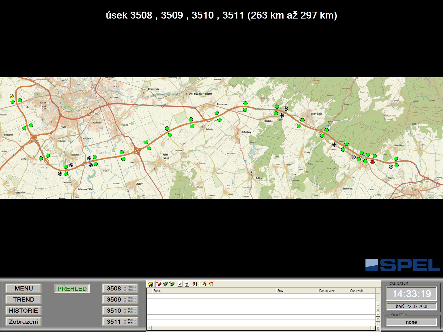Viewport: 443px width, 332px height.
Task: Open the HISTORIE view
Action: point(24,311)
